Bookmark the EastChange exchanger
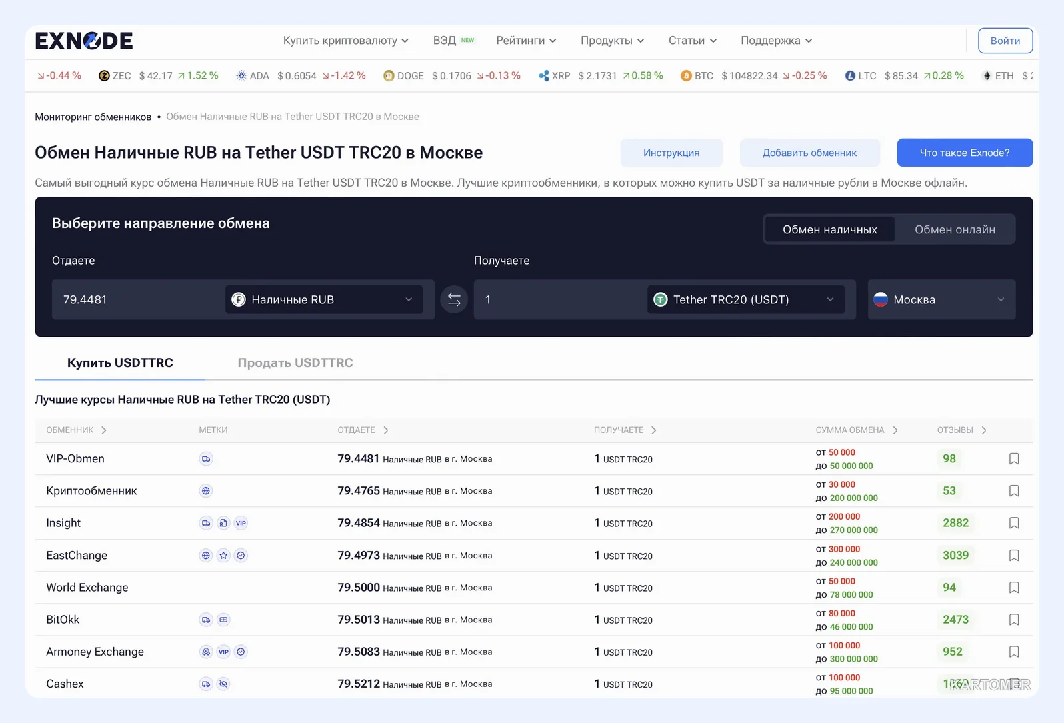Viewport: 1064px width, 723px height. pyautogui.click(x=1014, y=555)
